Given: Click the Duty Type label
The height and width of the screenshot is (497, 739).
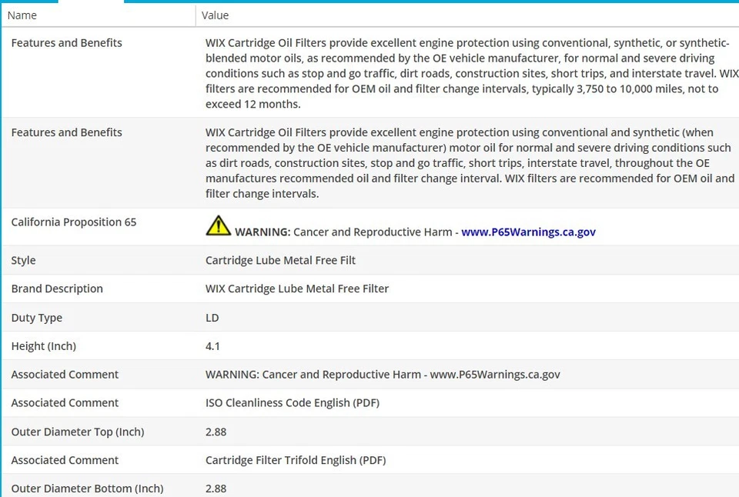Looking at the screenshot, I should tap(37, 318).
